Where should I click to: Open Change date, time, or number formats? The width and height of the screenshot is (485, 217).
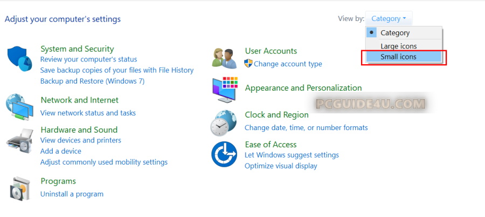tap(306, 128)
